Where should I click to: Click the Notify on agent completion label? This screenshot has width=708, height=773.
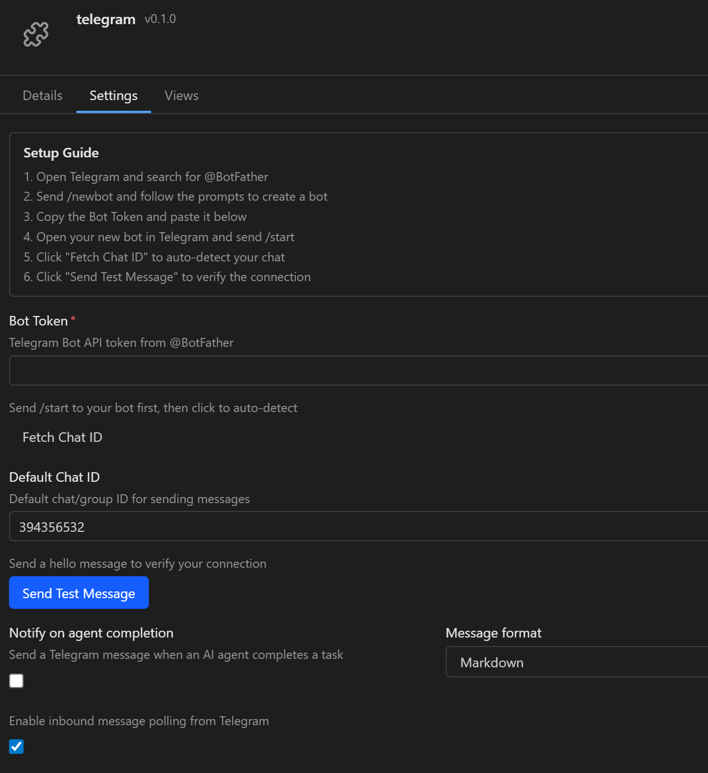click(91, 633)
